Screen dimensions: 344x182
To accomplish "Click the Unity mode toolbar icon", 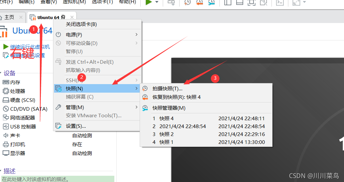I will tap(263, 2).
